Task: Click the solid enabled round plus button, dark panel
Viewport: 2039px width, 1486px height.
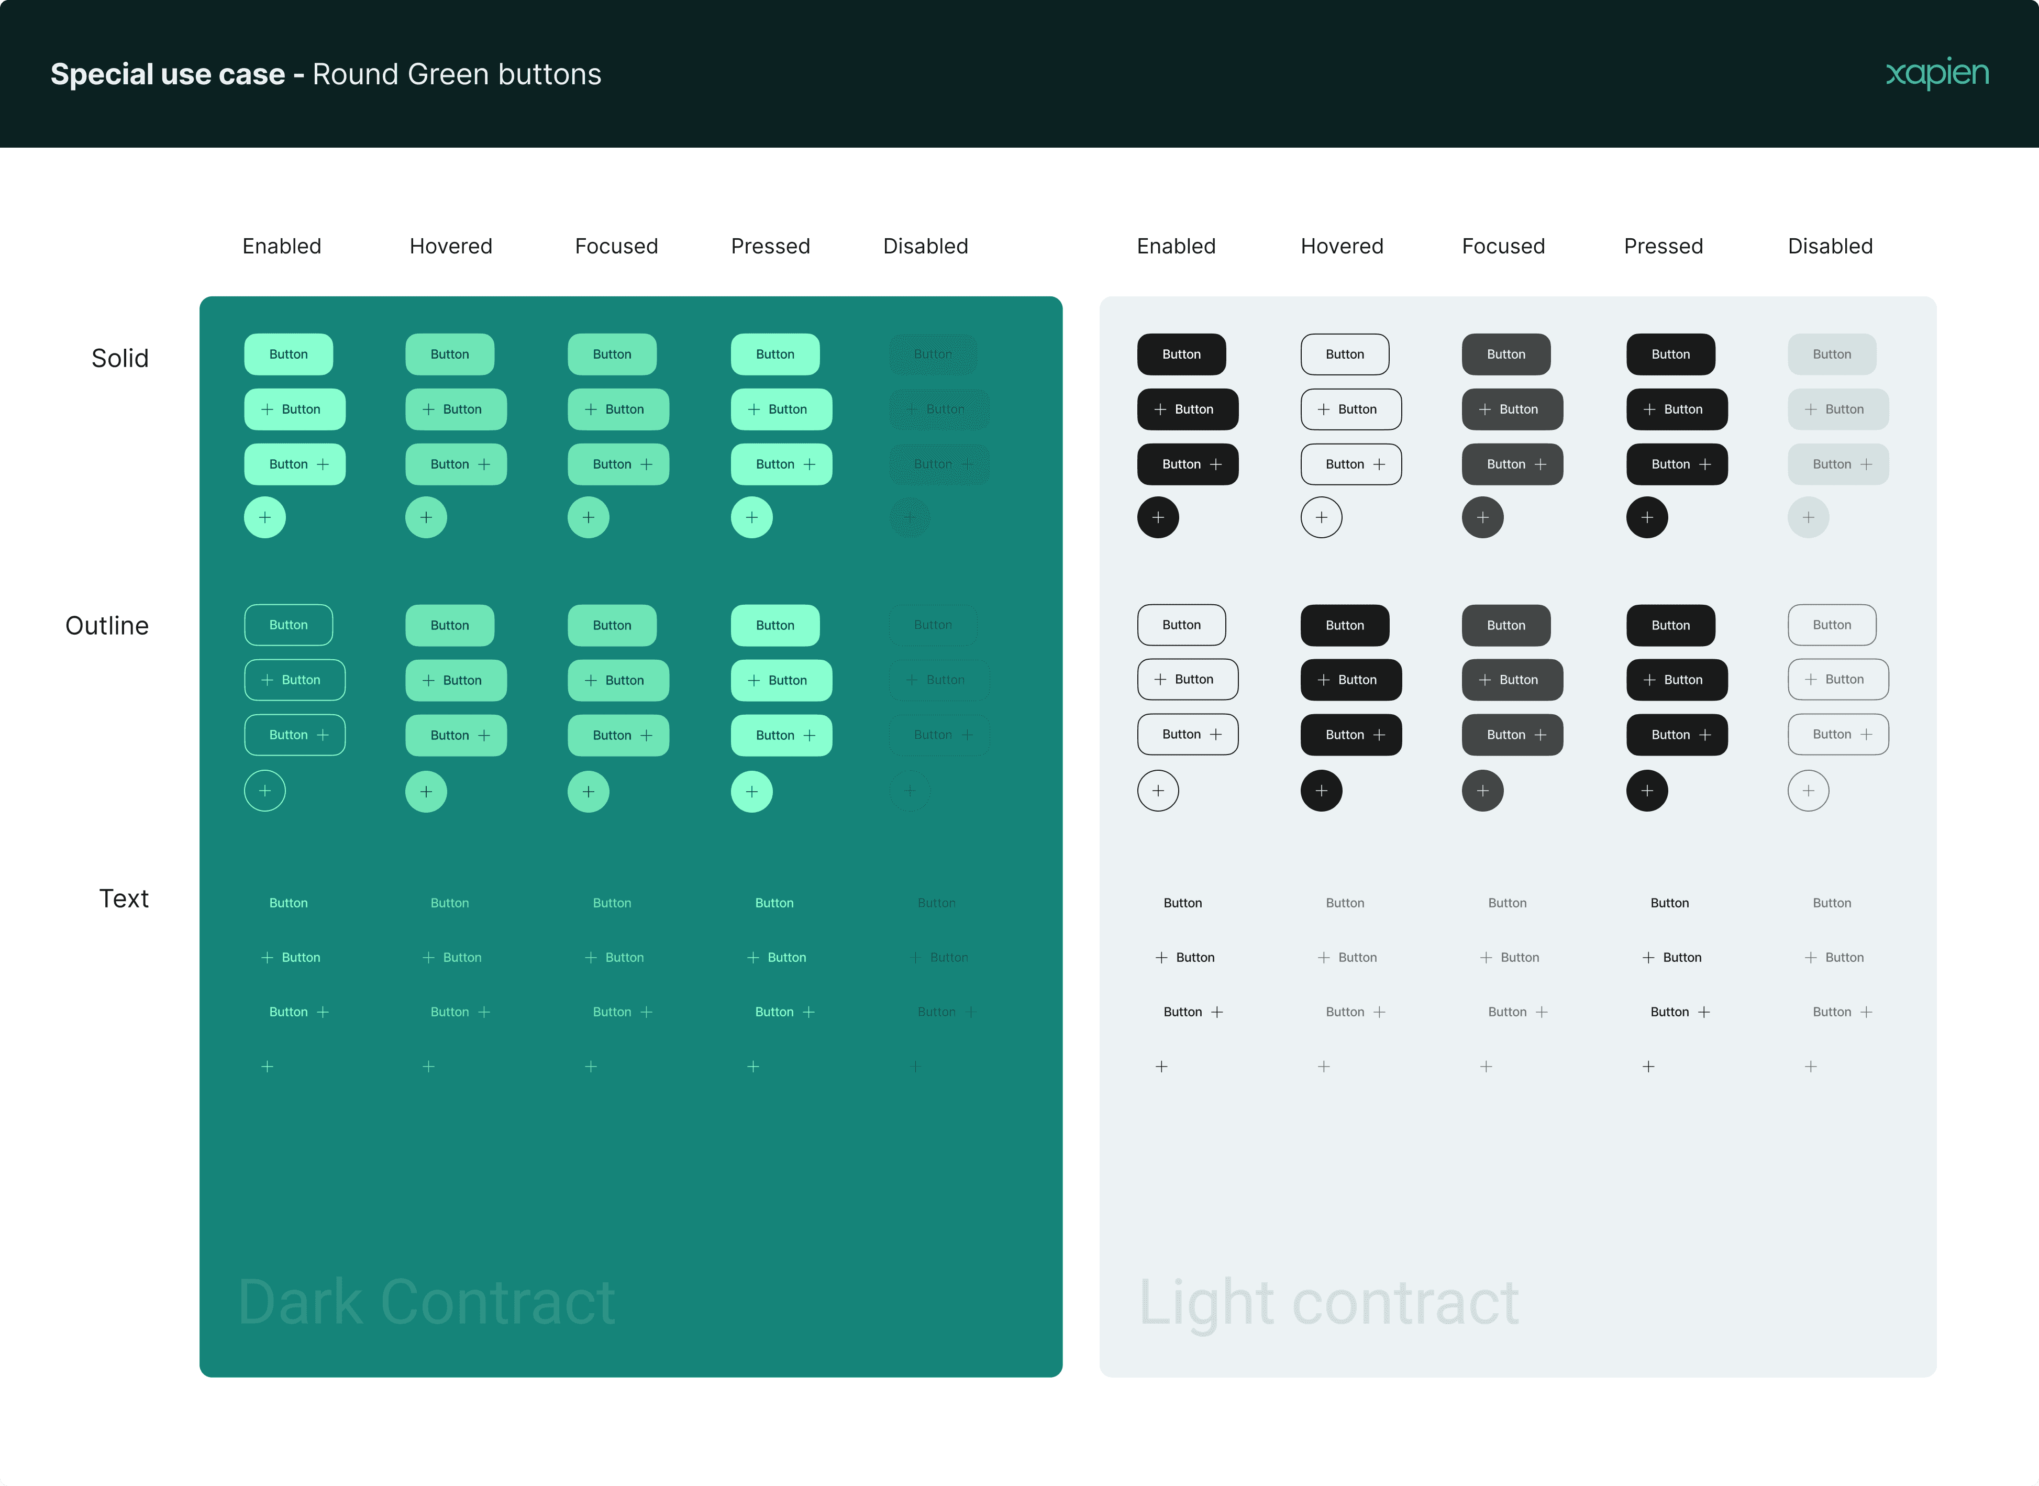Action: point(264,517)
